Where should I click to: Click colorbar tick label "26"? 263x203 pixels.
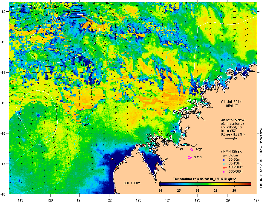(x=197, y=190)
